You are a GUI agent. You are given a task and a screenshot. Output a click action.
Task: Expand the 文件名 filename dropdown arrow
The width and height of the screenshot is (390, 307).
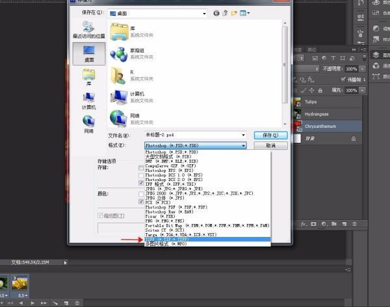pos(243,135)
